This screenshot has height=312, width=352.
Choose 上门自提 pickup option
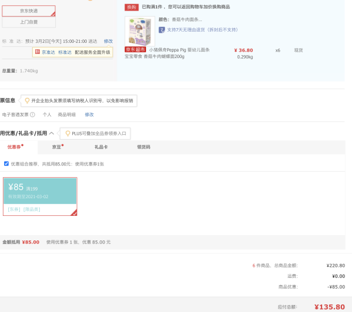click(x=29, y=22)
